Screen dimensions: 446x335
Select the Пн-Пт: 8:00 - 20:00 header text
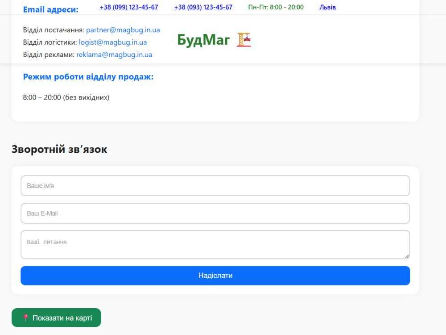coord(276,7)
